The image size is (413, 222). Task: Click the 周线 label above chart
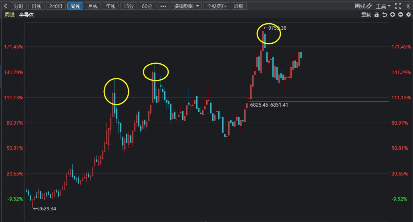pos(10,15)
